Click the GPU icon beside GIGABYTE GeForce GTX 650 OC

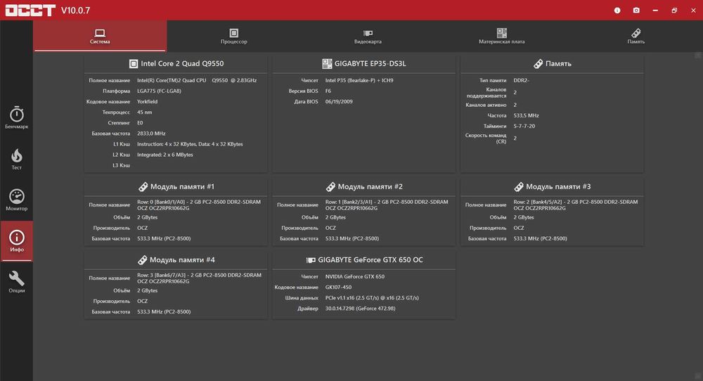click(x=310, y=260)
